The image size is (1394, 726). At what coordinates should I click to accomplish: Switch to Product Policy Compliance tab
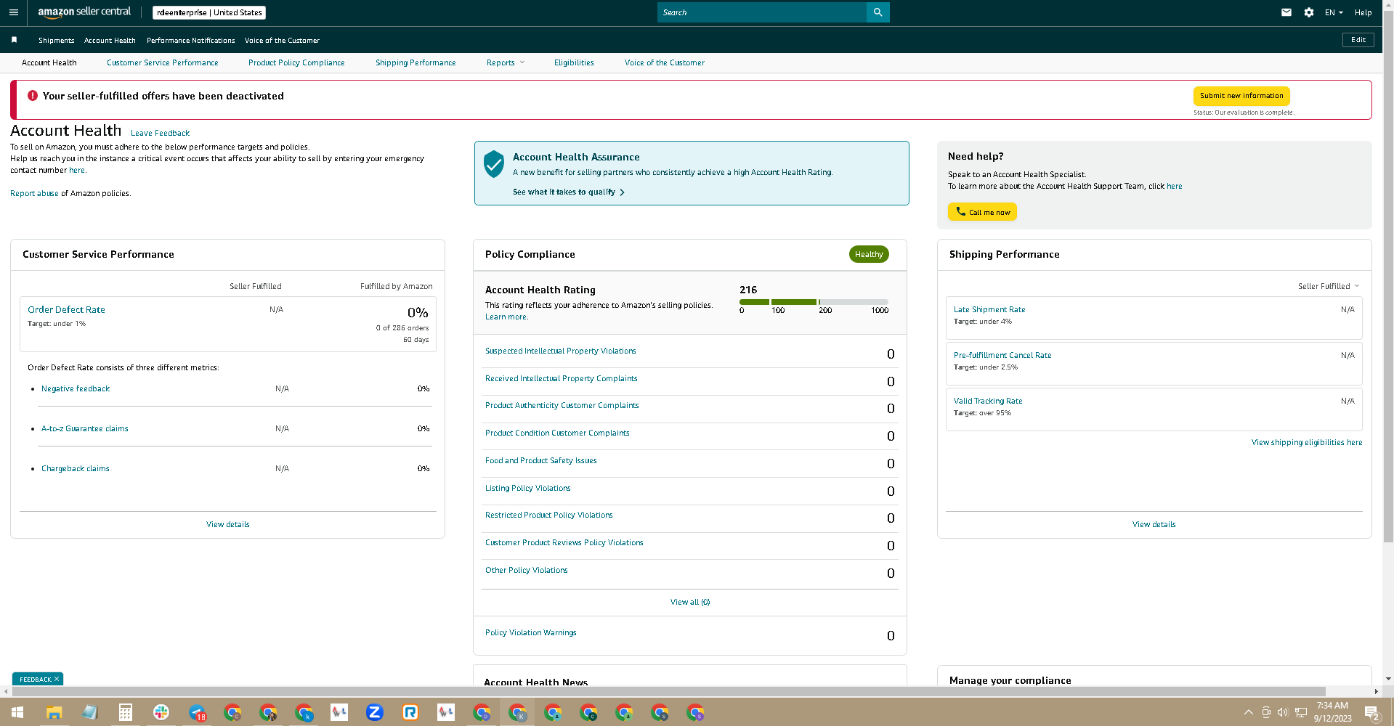[296, 62]
